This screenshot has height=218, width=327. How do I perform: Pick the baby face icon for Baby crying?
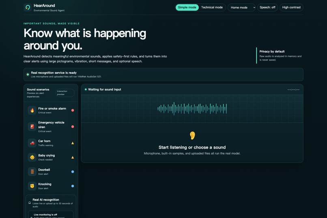tap(32, 157)
